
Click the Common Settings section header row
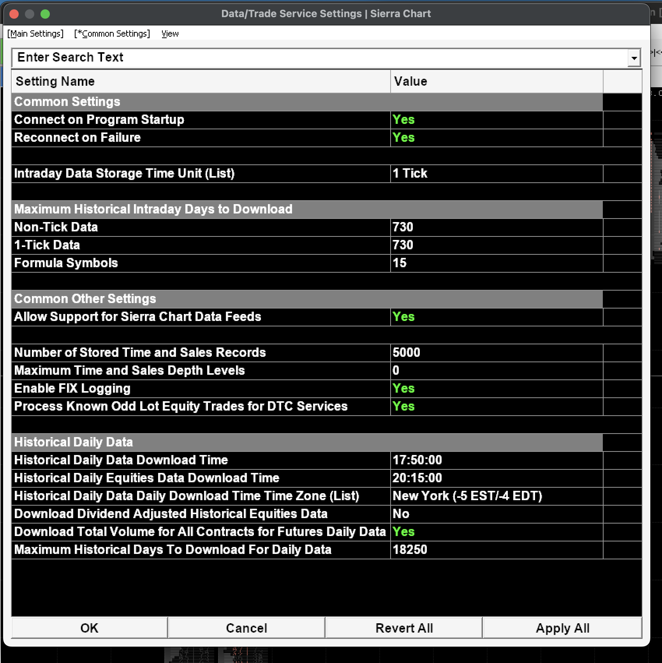[x=307, y=102]
